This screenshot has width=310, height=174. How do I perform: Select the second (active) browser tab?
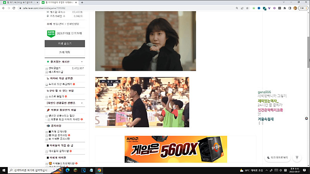[60, 2]
